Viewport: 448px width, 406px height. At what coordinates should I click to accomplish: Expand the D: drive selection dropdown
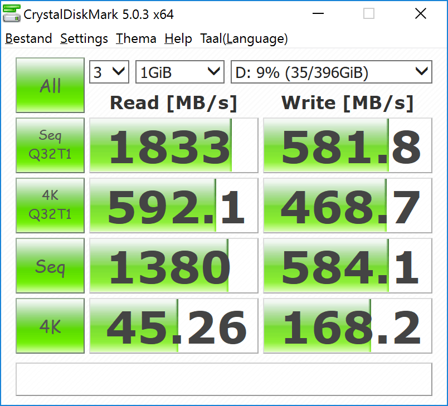(332, 72)
